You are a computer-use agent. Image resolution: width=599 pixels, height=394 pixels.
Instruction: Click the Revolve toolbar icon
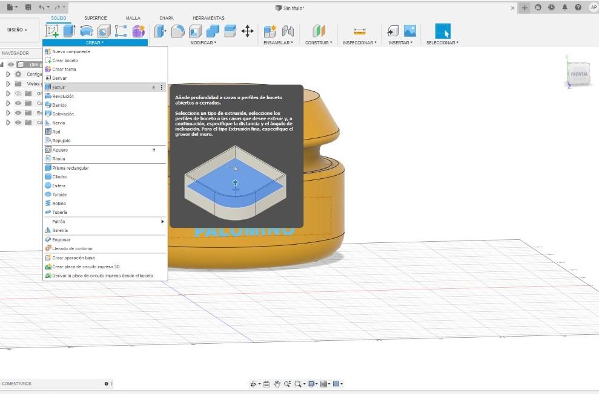click(x=87, y=31)
